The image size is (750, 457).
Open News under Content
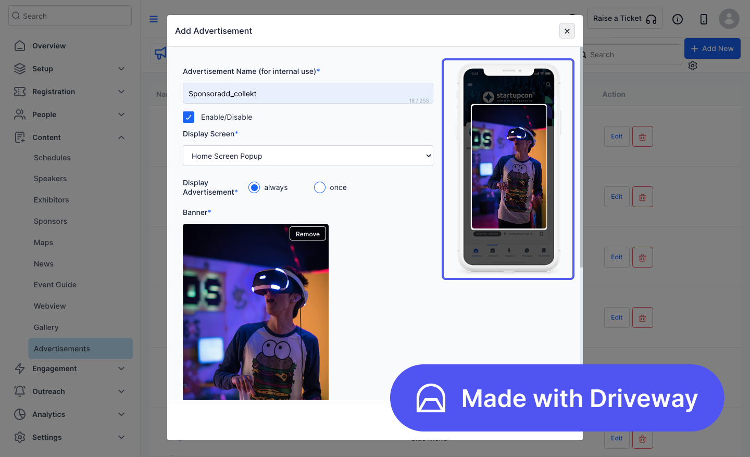pyautogui.click(x=44, y=264)
